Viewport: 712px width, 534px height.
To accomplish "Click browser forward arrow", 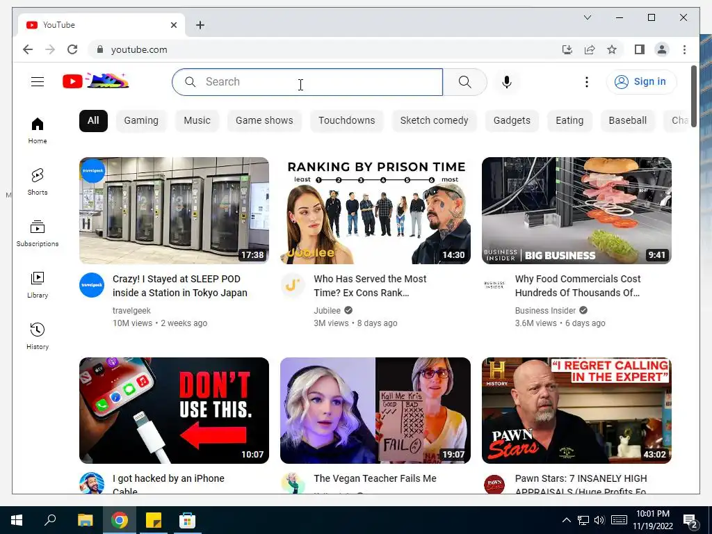I will (x=50, y=49).
